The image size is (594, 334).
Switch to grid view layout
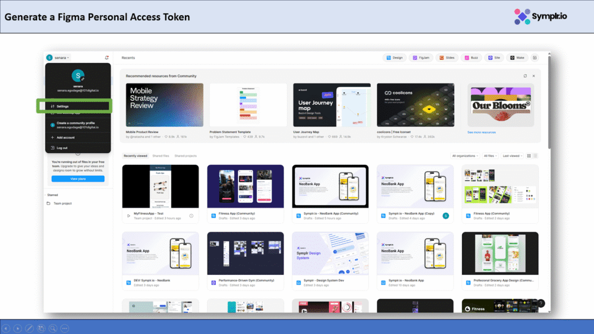[529, 156]
